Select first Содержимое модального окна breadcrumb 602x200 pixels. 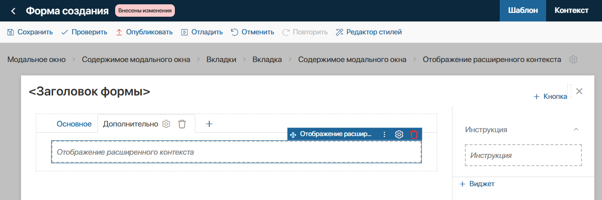point(136,60)
